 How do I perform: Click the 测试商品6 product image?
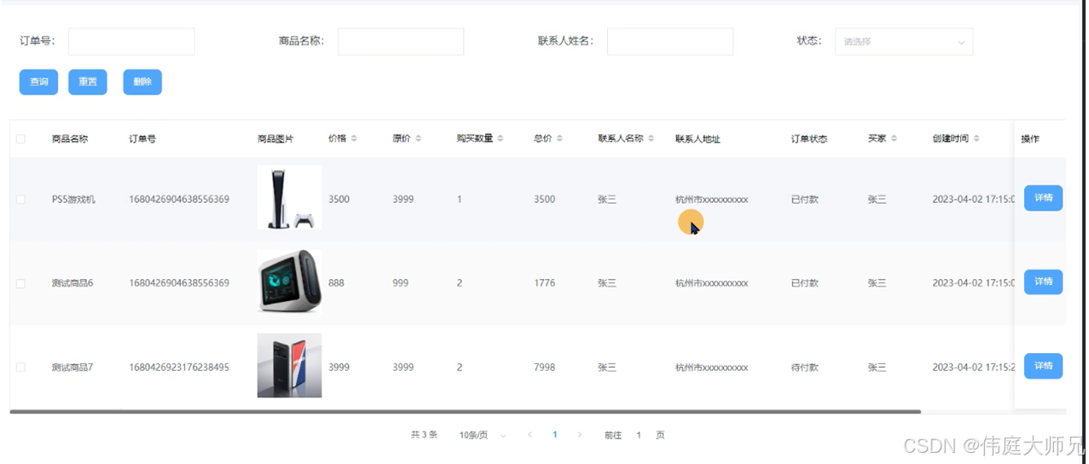coord(289,281)
